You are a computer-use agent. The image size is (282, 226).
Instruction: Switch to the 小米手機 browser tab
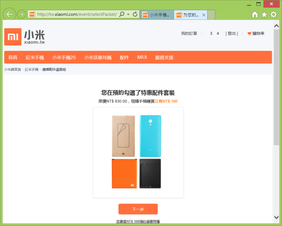[157, 15]
